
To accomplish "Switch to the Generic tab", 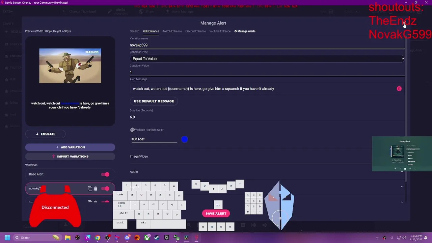I will tap(134, 31).
